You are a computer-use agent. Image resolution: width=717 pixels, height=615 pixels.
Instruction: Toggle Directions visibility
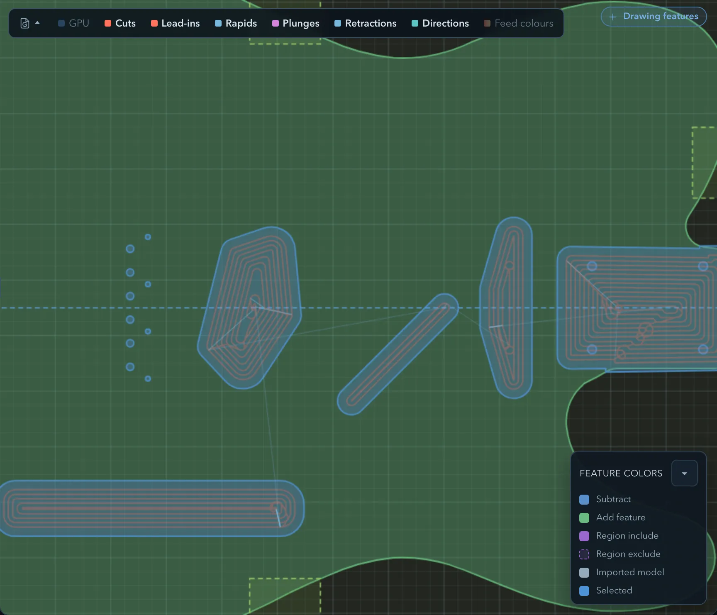point(440,23)
